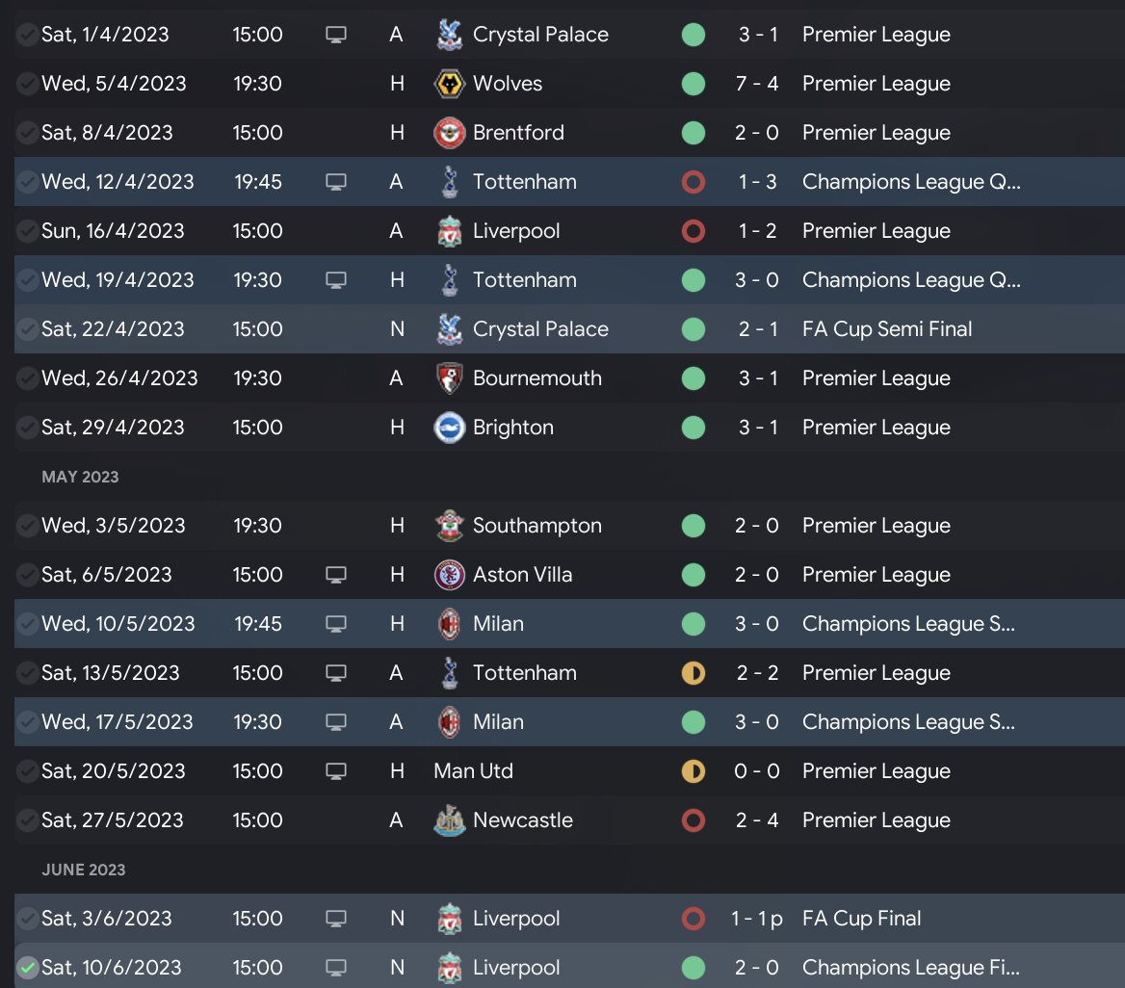Click the Brighton club crest
This screenshot has height=988, width=1125.
point(450,428)
